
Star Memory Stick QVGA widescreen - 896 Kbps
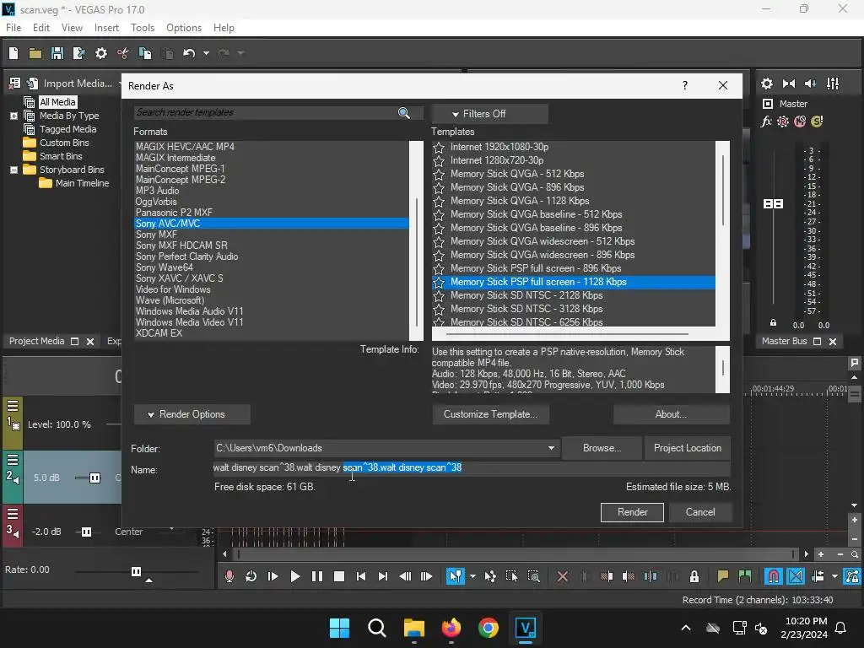pos(439,255)
